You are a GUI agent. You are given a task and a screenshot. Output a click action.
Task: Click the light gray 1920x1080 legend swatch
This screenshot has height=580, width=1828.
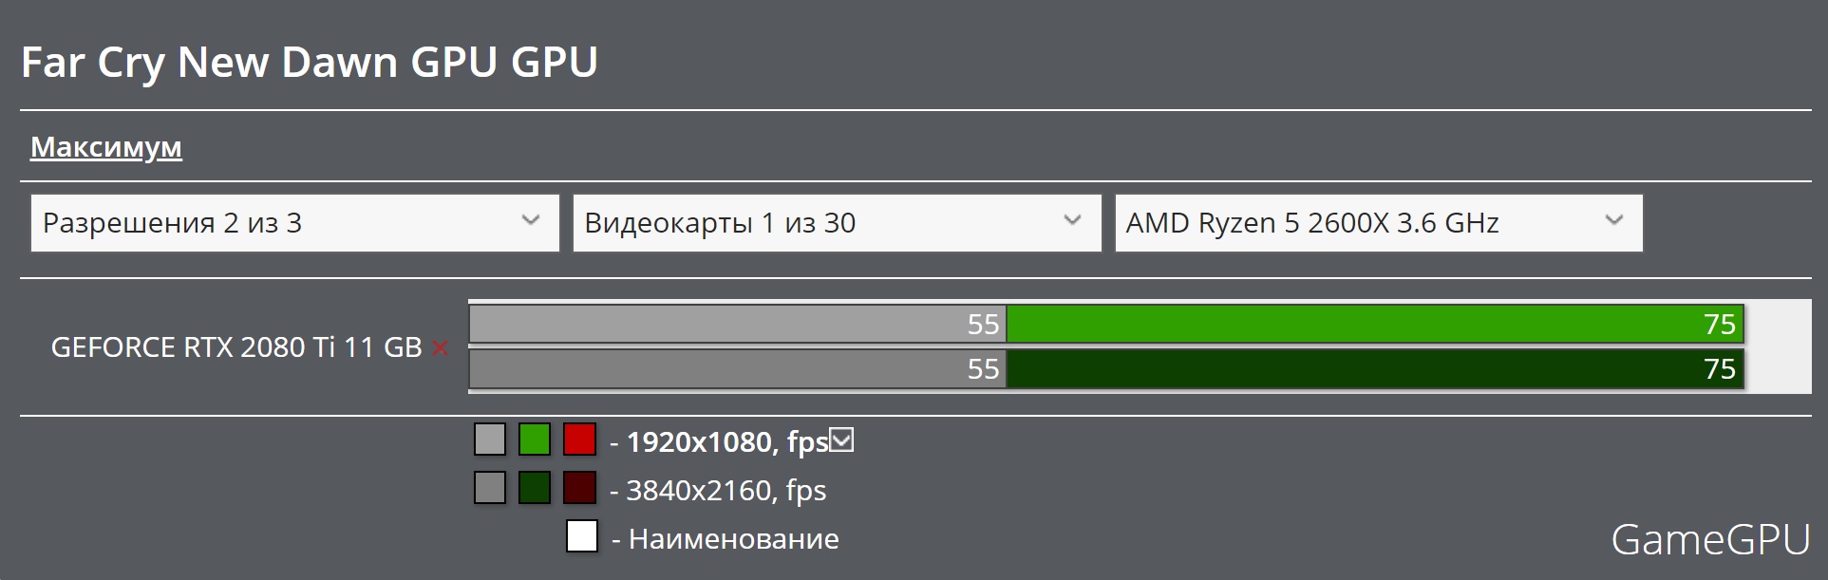coord(490,440)
